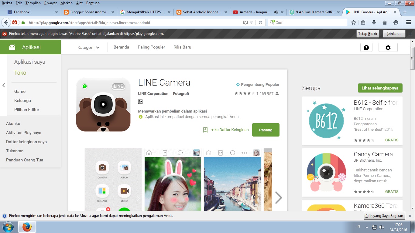Click Firefox icon in the taskbar

(27, 227)
